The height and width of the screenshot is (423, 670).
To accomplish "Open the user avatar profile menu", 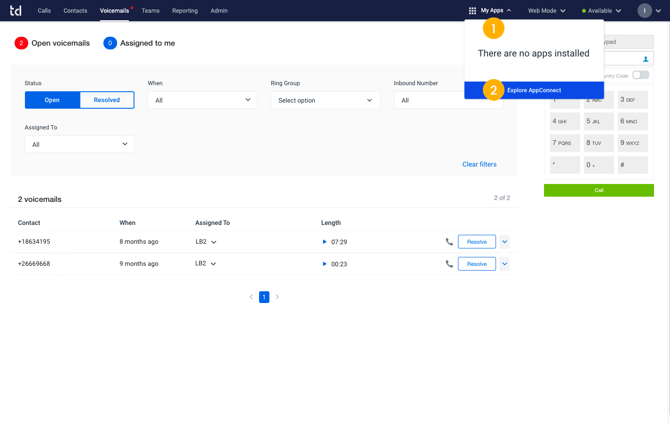I will pos(645,10).
